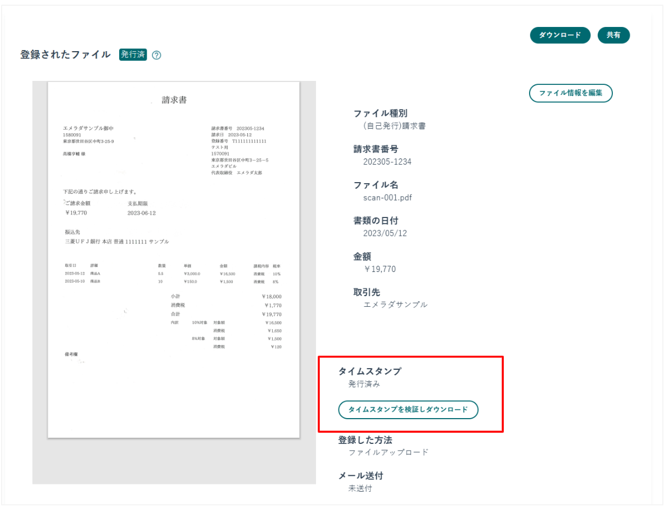Click the 未送付 mail status text

coord(360,488)
